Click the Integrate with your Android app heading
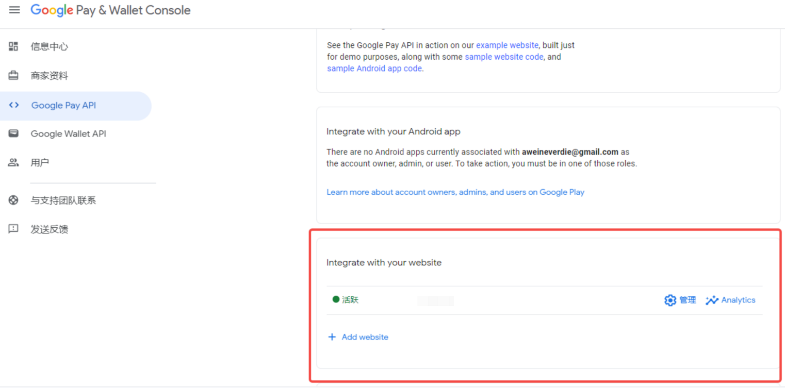 click(393, 132)
